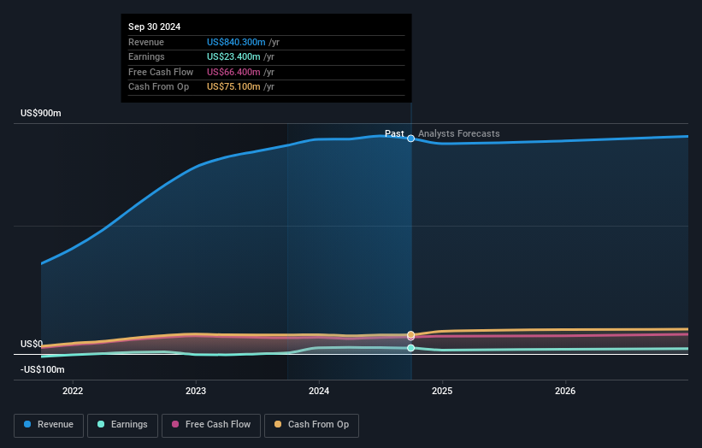This screenshot has width=702, height=448.
Task: Click the Sep 30 2024 tooltip date
Action: (155, 27)
